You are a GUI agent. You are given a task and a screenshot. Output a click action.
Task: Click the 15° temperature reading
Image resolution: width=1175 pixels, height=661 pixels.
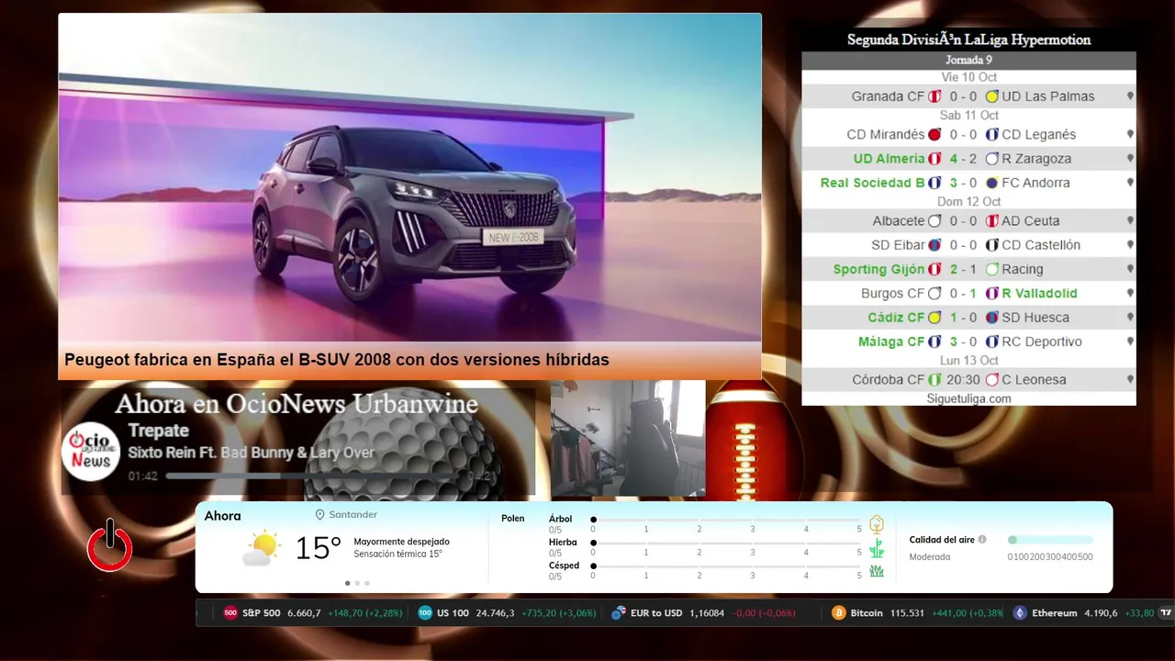(318, 548)
